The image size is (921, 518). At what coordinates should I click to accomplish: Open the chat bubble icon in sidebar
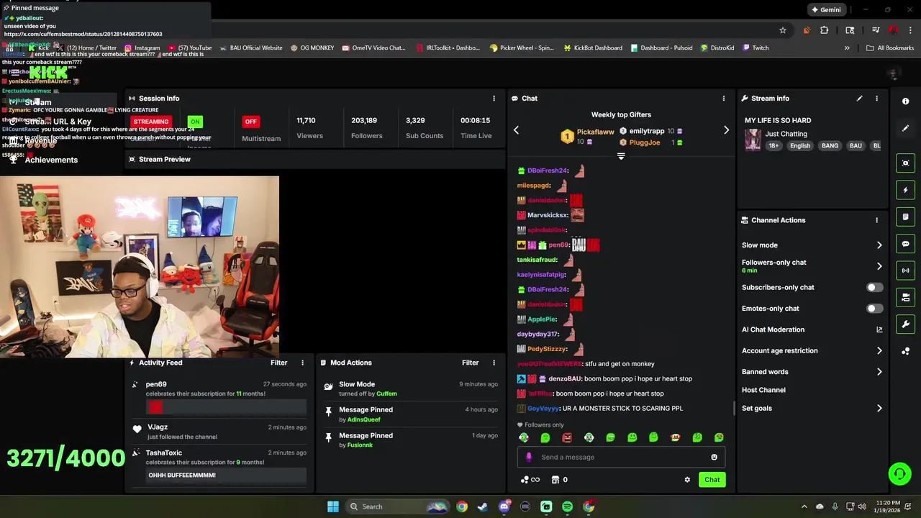click(x=905, y=244)
